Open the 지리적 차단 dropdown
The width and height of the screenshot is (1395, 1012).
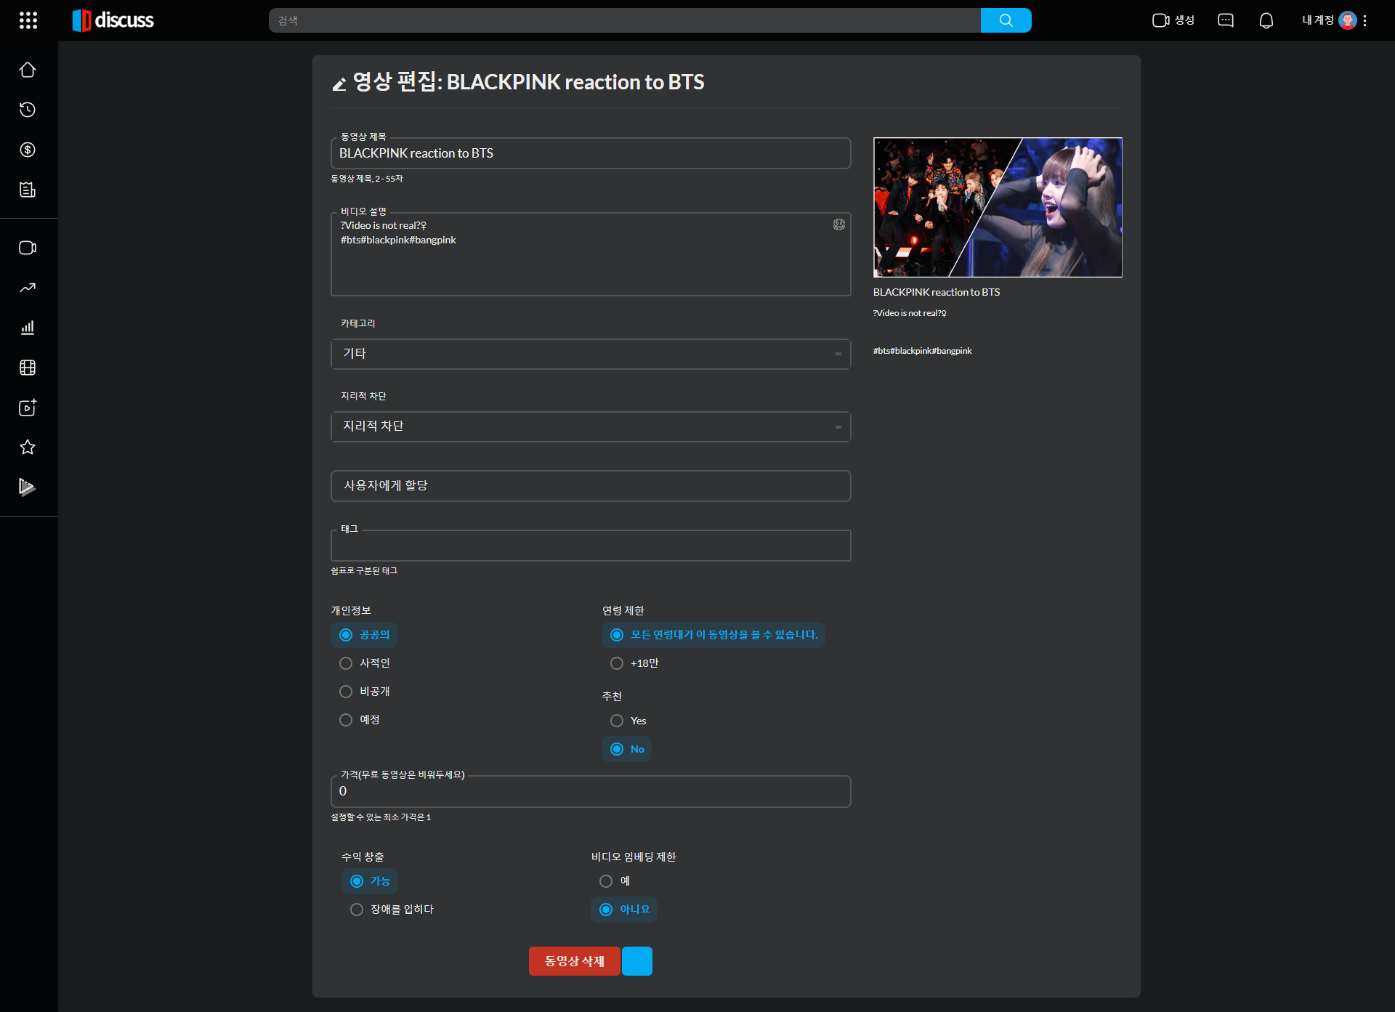591,426
